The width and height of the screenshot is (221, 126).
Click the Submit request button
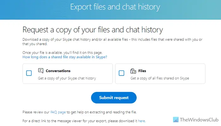pos(114,98)
